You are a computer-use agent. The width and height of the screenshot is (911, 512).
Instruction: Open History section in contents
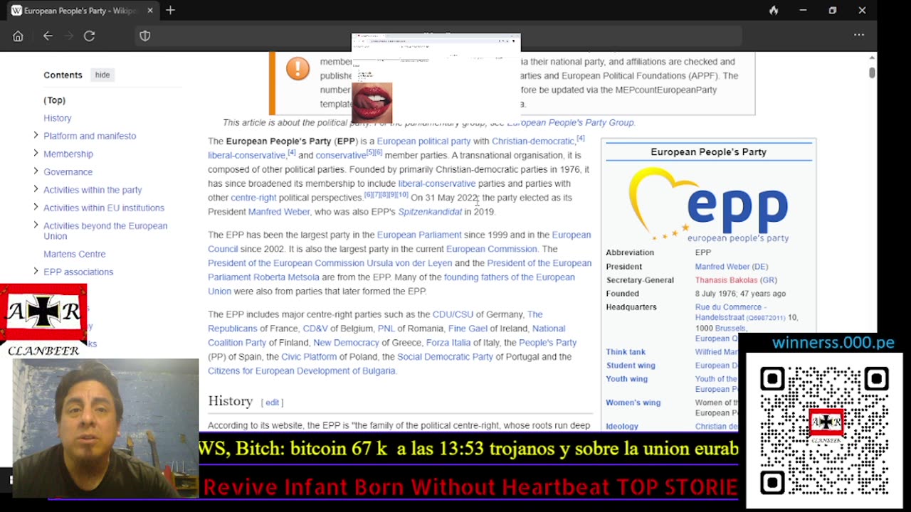point(57,118)
